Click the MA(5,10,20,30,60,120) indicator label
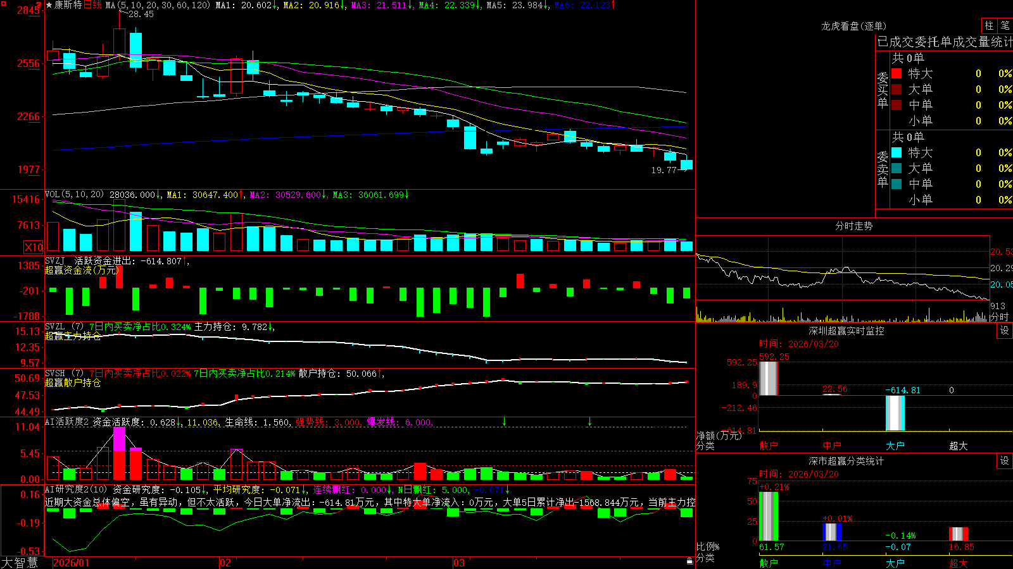This screenshot has width=1013, height=569. (x=158, y=5)
